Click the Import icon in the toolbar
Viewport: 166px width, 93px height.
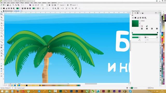pyautogui.click(x=33, y=5)
